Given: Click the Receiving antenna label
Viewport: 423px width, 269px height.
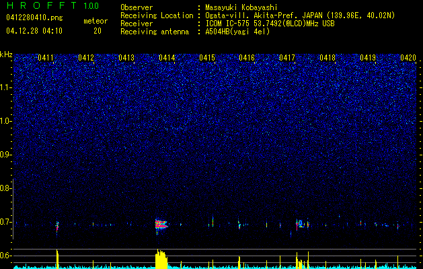Looking at the screenshot, I should [x=155, y=32].
